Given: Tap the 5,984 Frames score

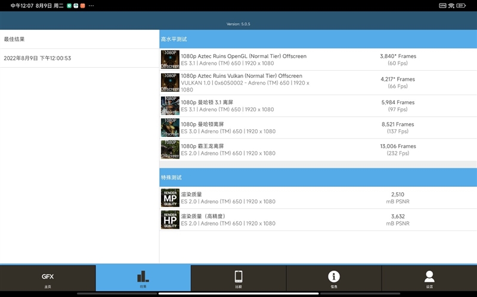Looking at the screenshot, I should point(398,102).
